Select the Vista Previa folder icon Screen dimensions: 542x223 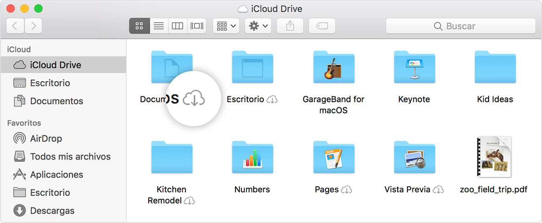[x=414, y=157]
